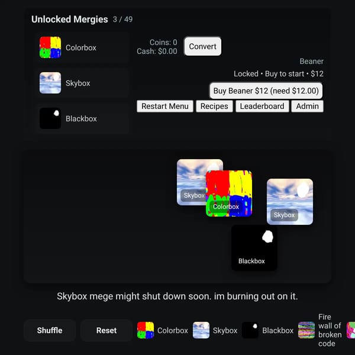This screenshot has width=355, height=355.
Task: Click Blackbox text in bottom tray
Action: click(278, 330)
